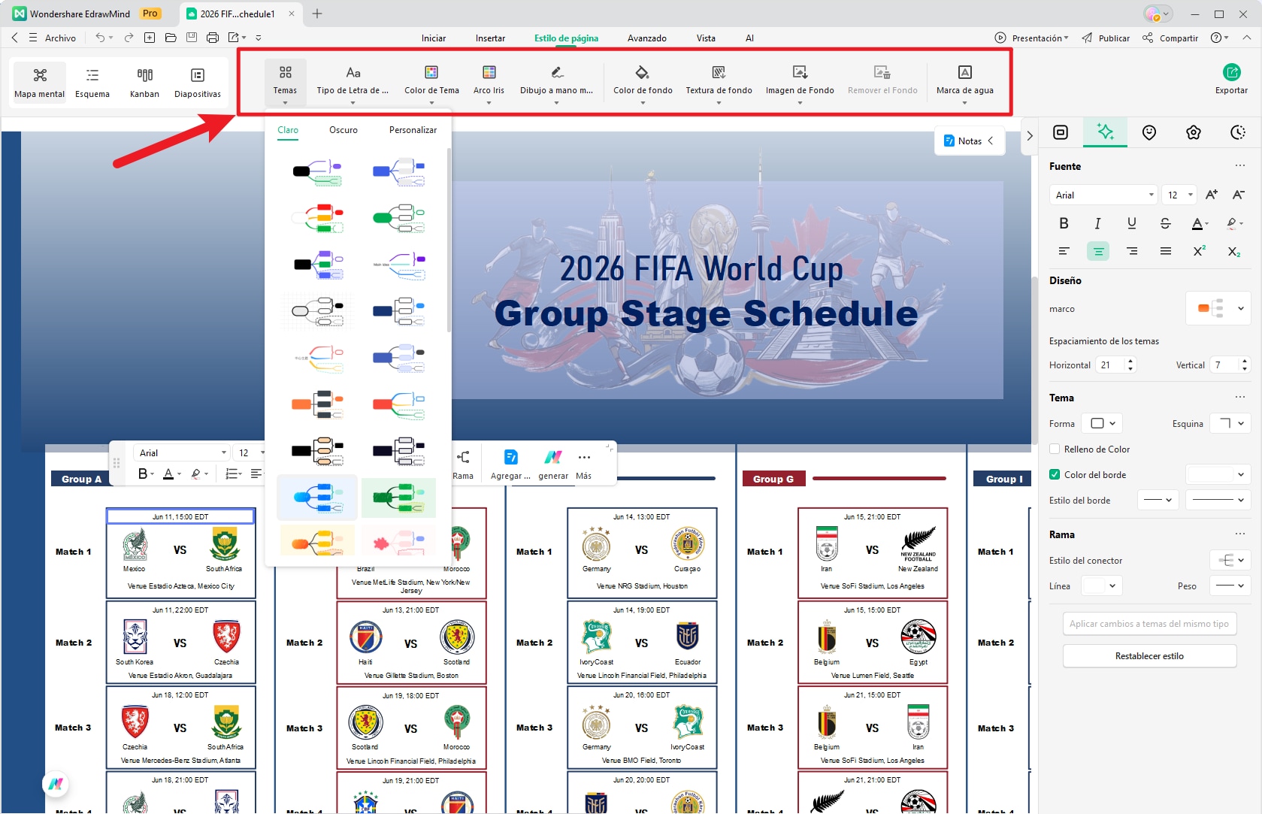Open the Arco Iris rainbow options
Viewport: 1262px width, 814px height.
tap(489, 80)
